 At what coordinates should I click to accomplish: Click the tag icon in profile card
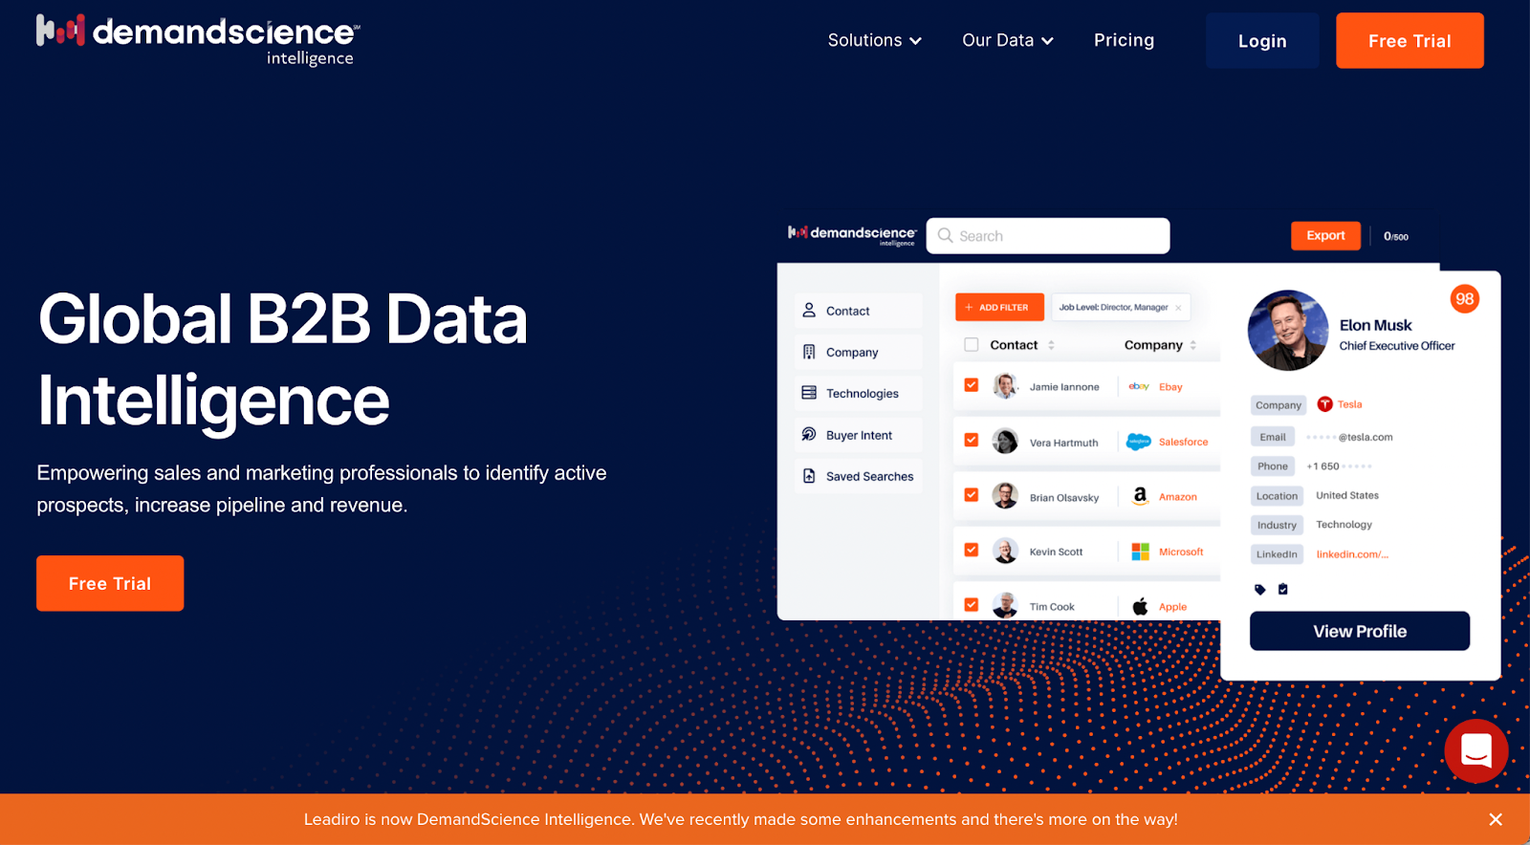pos(1259,590)
